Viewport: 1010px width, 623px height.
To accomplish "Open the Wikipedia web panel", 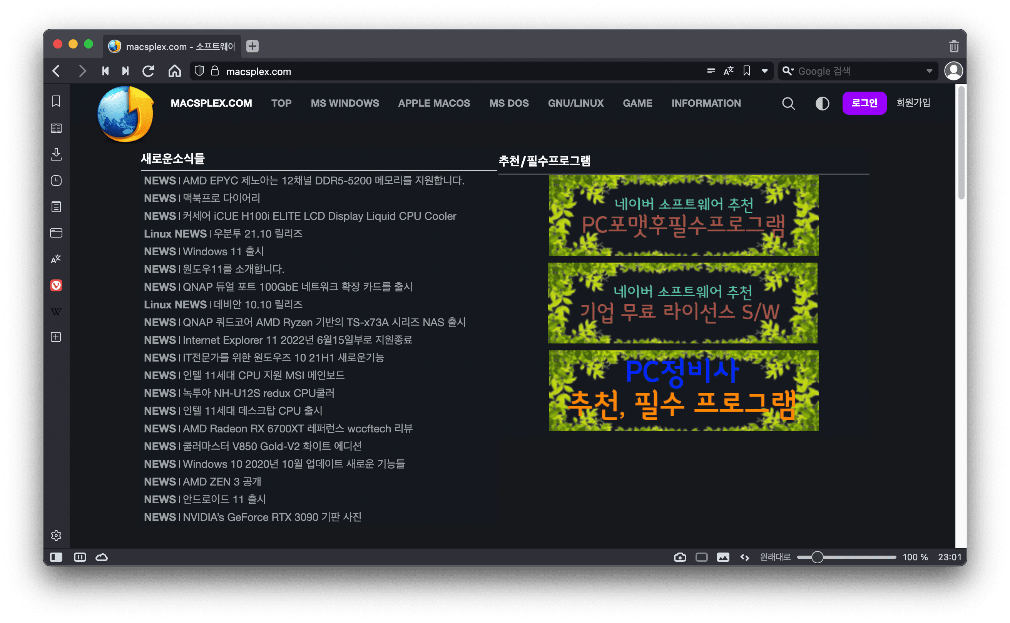I will point(57,311).
